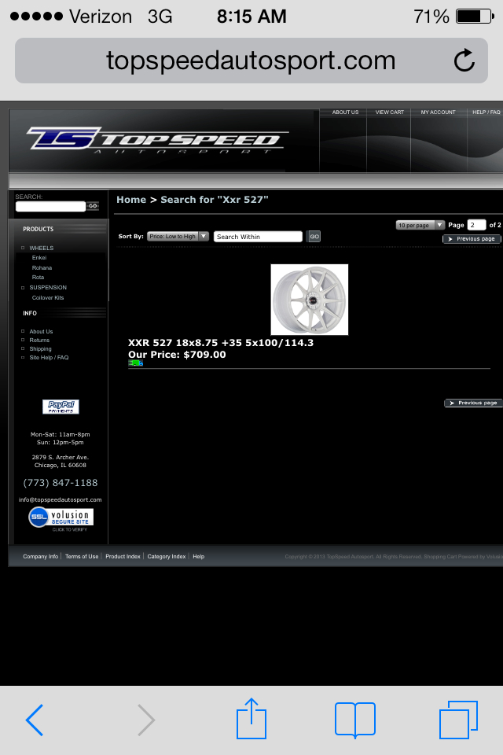The image size is (503, 755).
Task: Tap the Safari back arrow
Action: click(x=34, y=720)
